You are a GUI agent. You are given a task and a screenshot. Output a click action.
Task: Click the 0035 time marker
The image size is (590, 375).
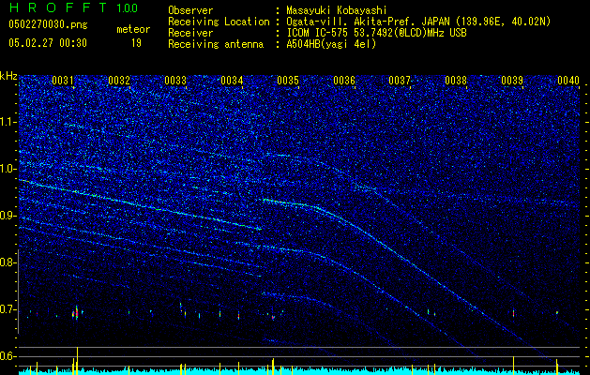[x=288, y=81]
